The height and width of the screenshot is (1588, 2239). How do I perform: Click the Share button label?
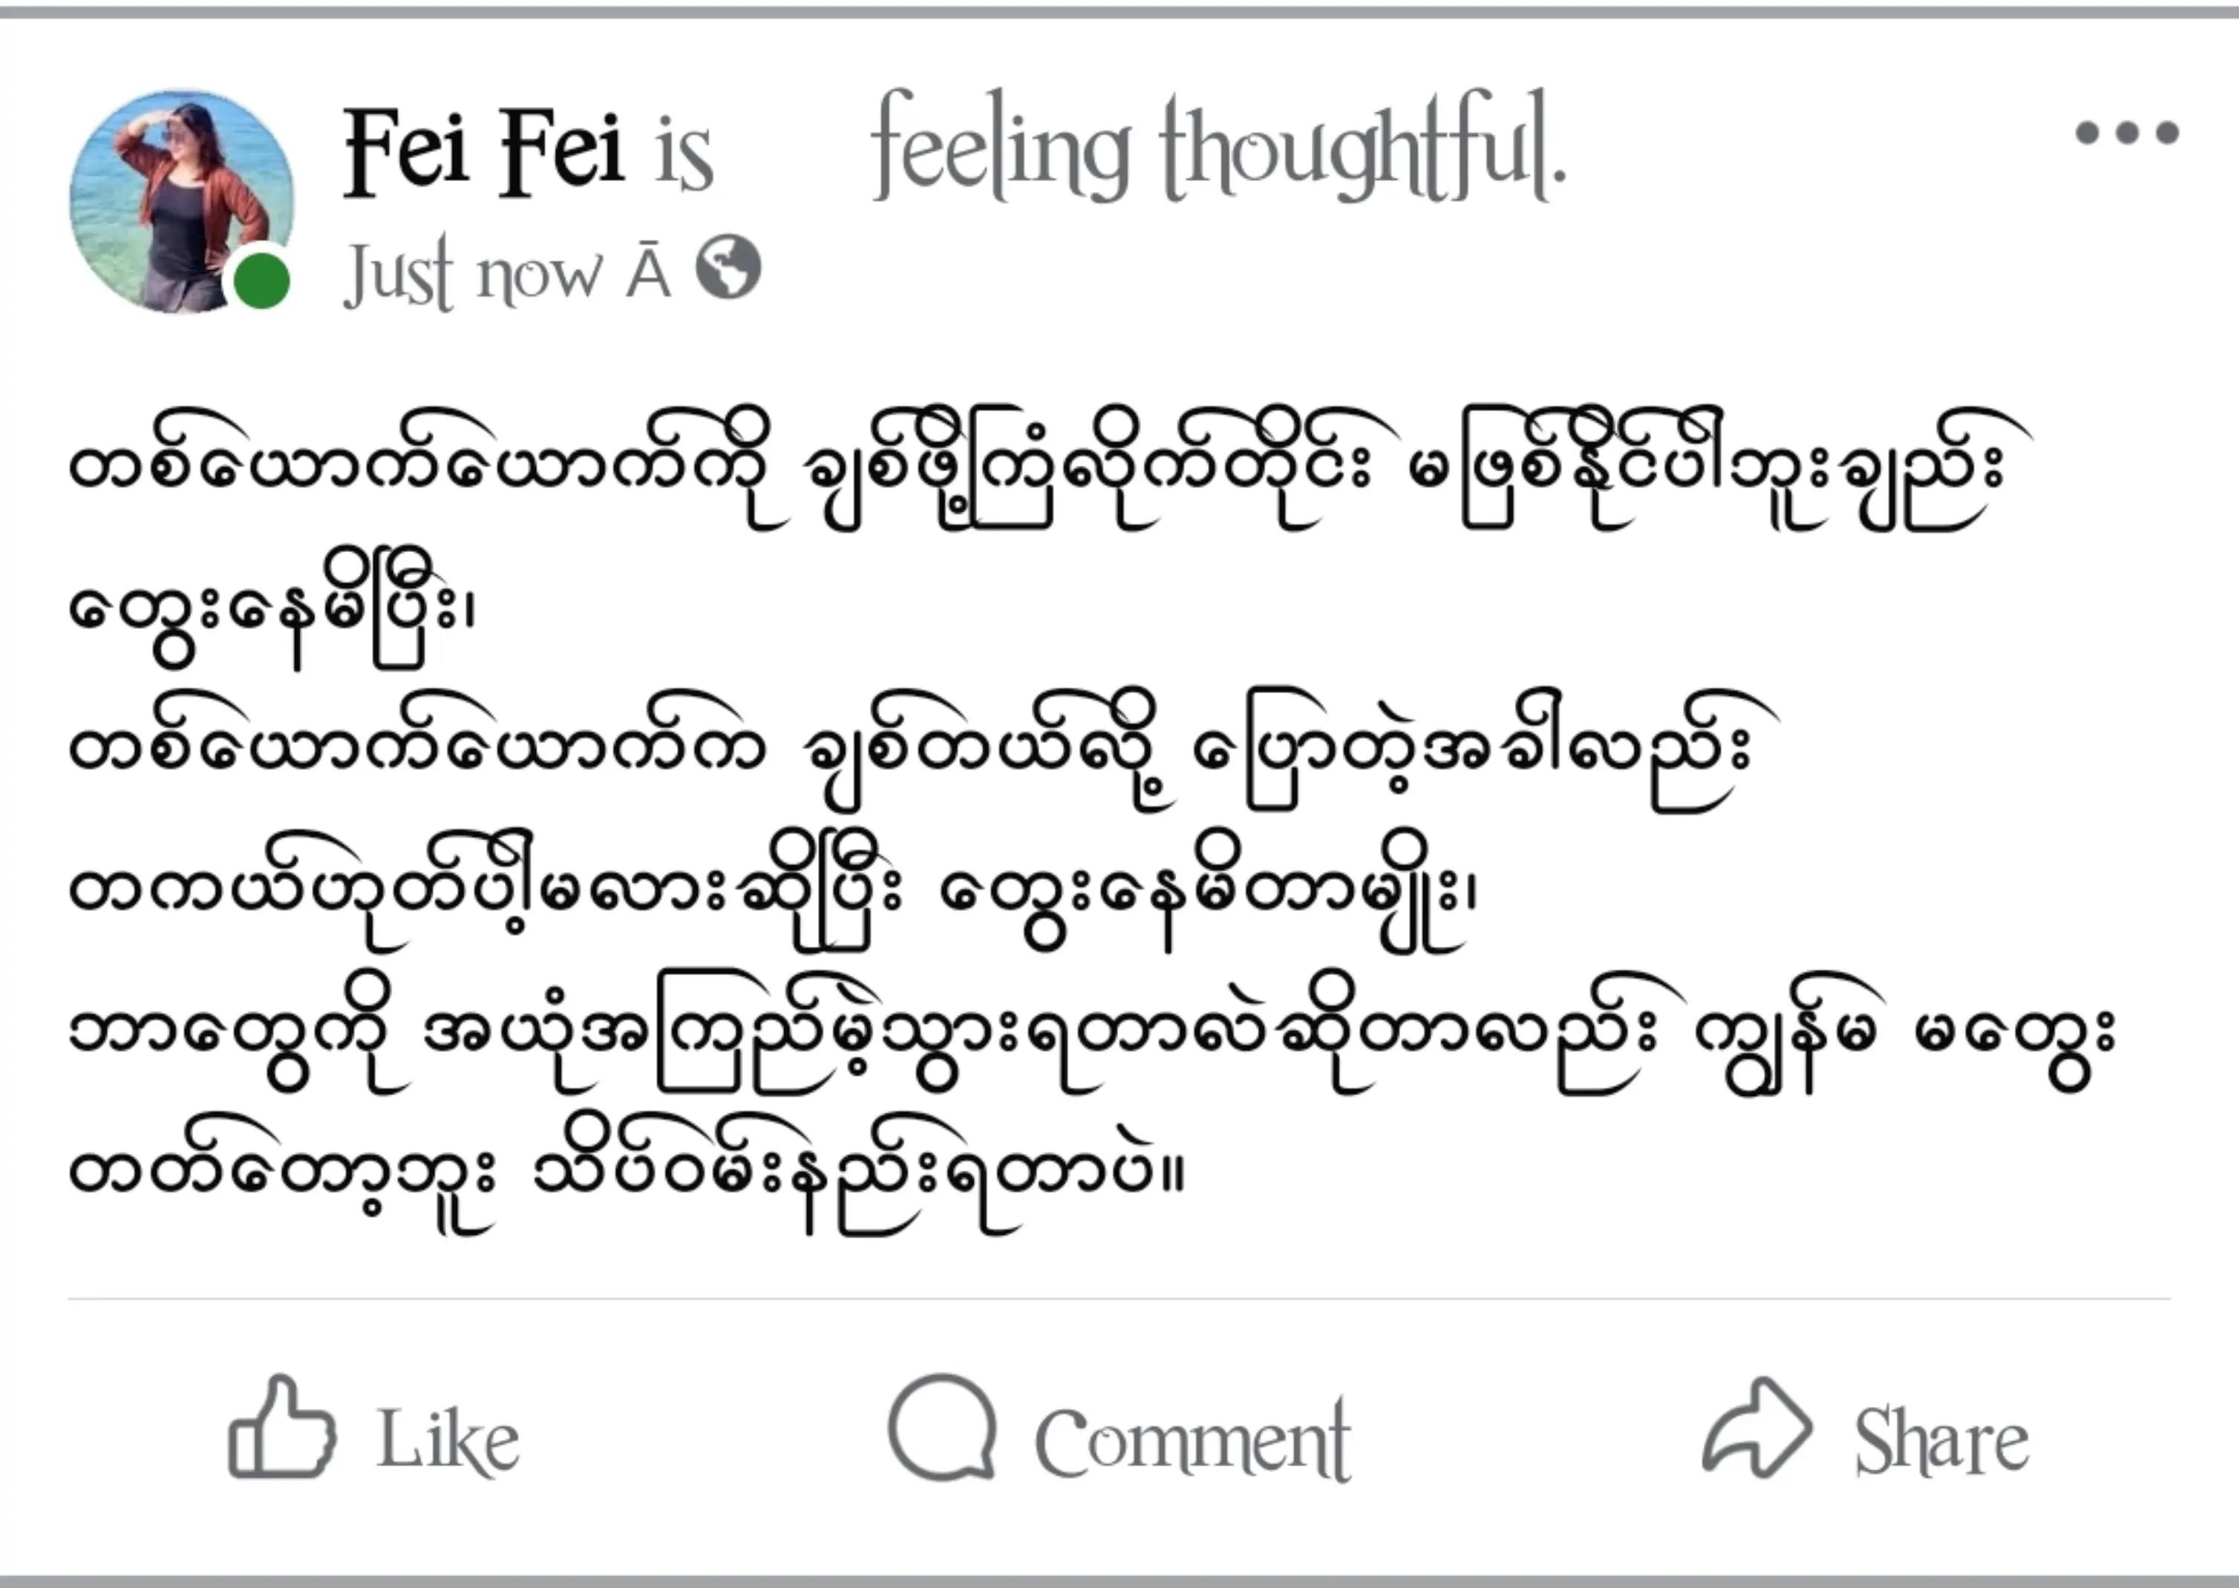click(x=1941, y=1440)
